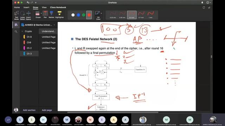Open the Class Notebook tab
Screen dimensions: 225x126
tap(58, 7)
